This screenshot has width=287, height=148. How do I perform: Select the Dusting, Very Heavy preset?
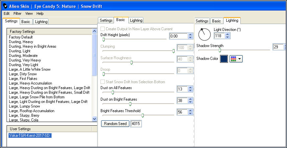25,60
